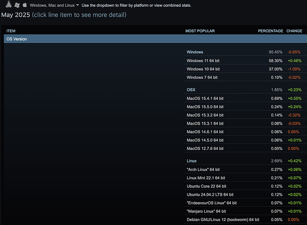
Task: Click the MacOS 14.6.1 64 bit row
Action: (x=246, y=132)
